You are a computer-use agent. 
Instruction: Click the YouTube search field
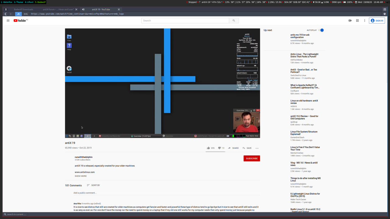pyautogui.click(x=185, y=21)
